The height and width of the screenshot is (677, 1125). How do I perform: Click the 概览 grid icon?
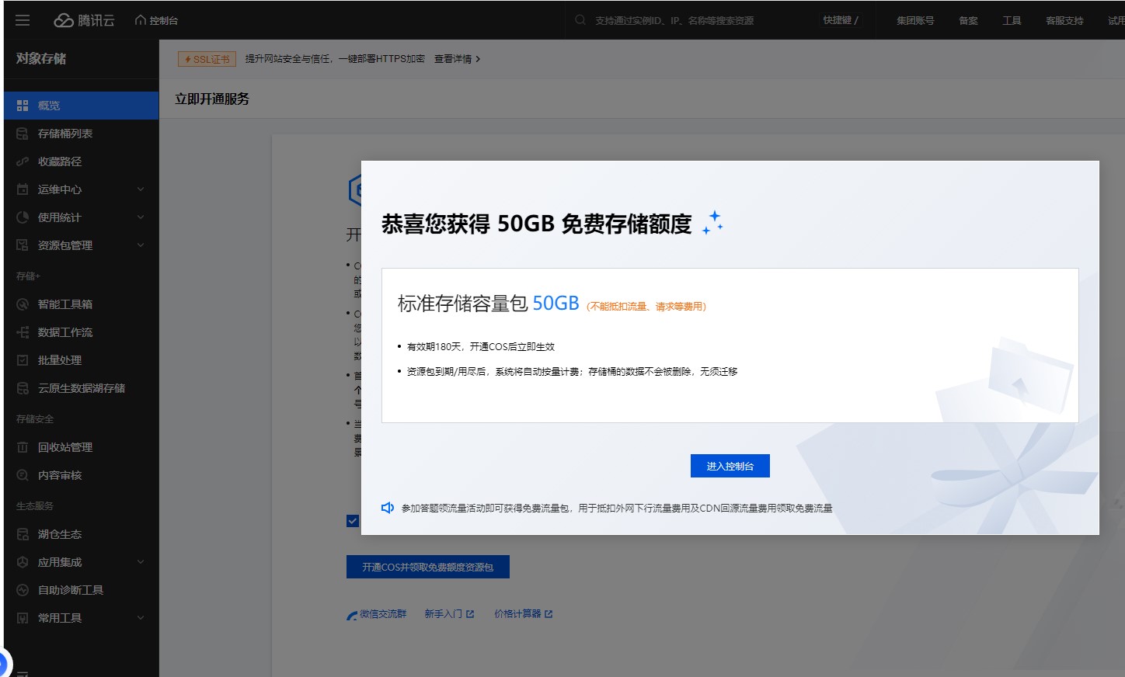click(x=23, y=106)
